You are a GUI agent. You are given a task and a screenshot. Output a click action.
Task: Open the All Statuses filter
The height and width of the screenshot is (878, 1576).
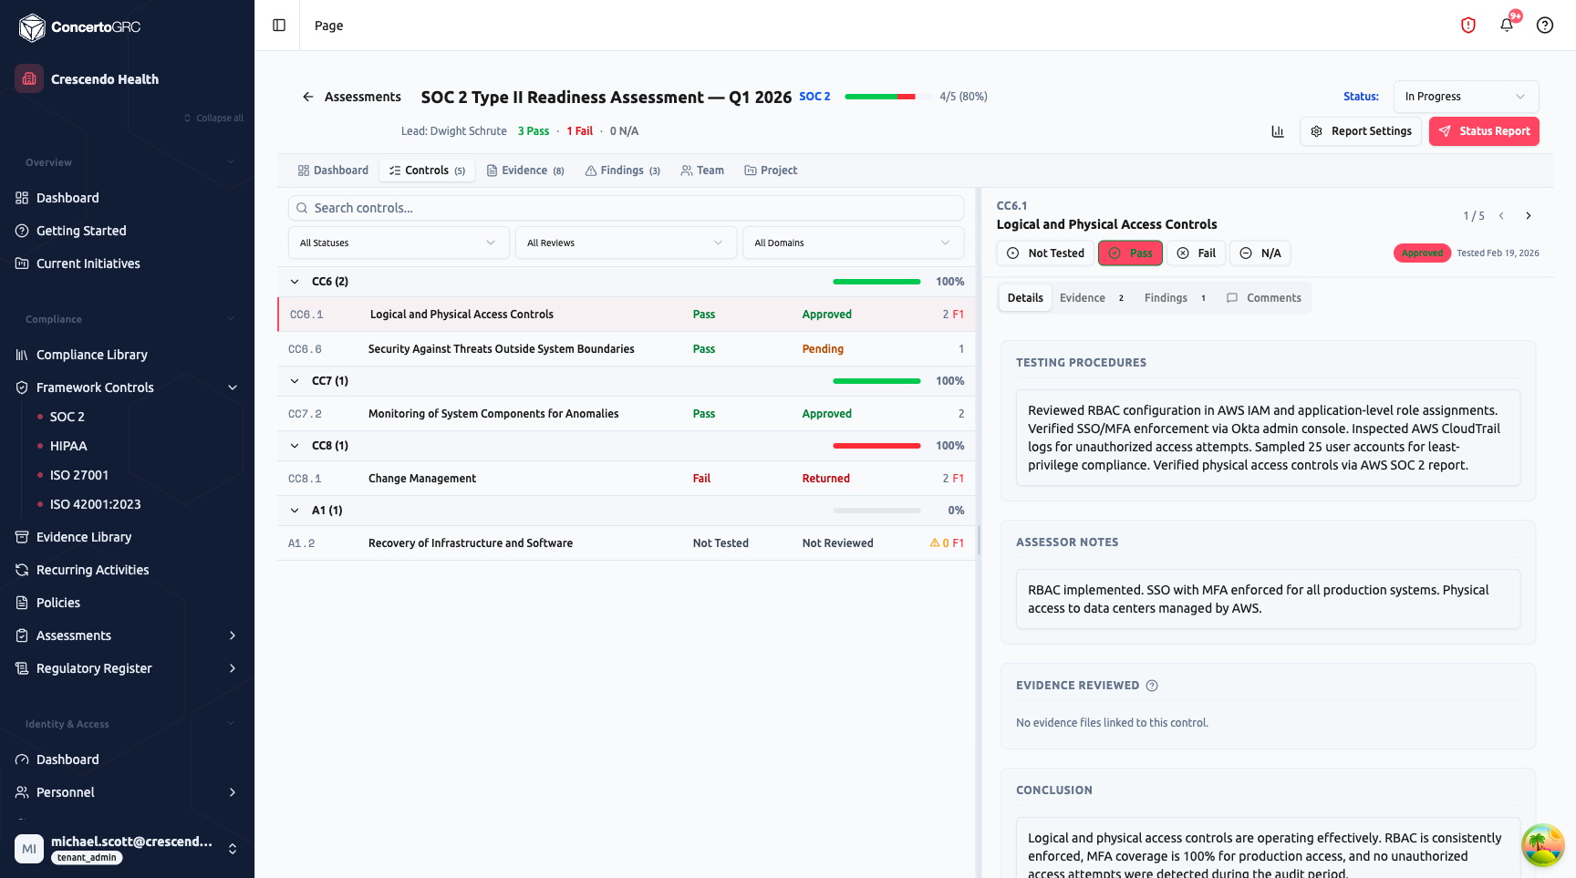399,243
